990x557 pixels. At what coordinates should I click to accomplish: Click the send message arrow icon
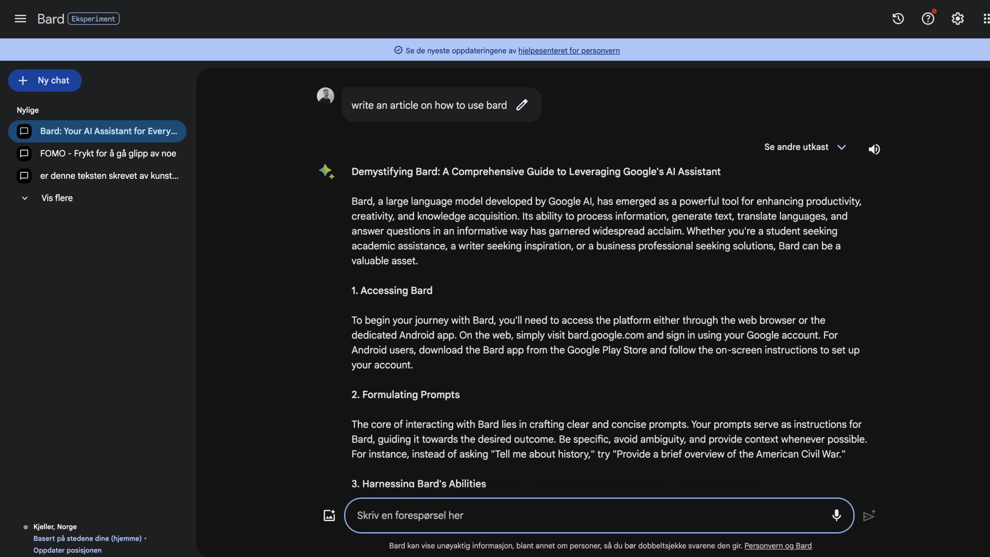869,516
